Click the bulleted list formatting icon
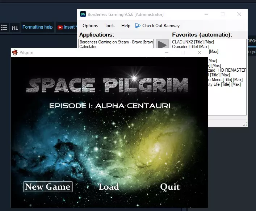Viewport: 256px width, 211px height. pyautogui.click(x=4, y=28)
